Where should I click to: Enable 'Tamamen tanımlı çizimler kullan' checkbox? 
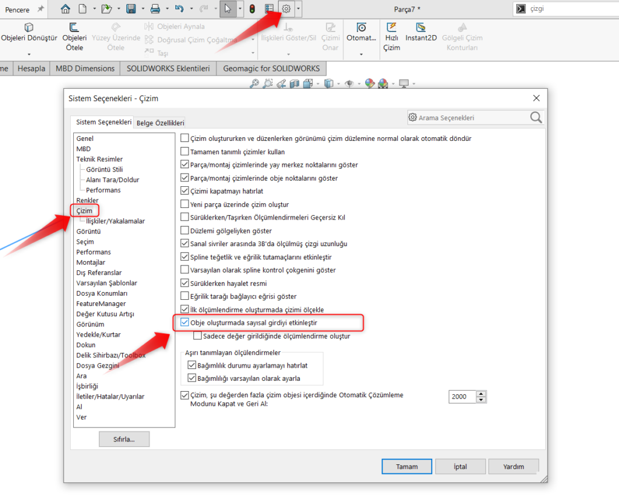tap(186, 152)
